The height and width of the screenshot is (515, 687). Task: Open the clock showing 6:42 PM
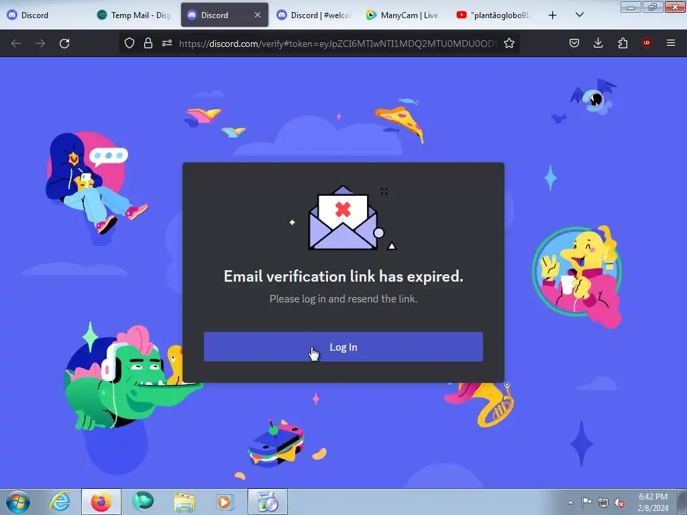(x=653, y=502)
